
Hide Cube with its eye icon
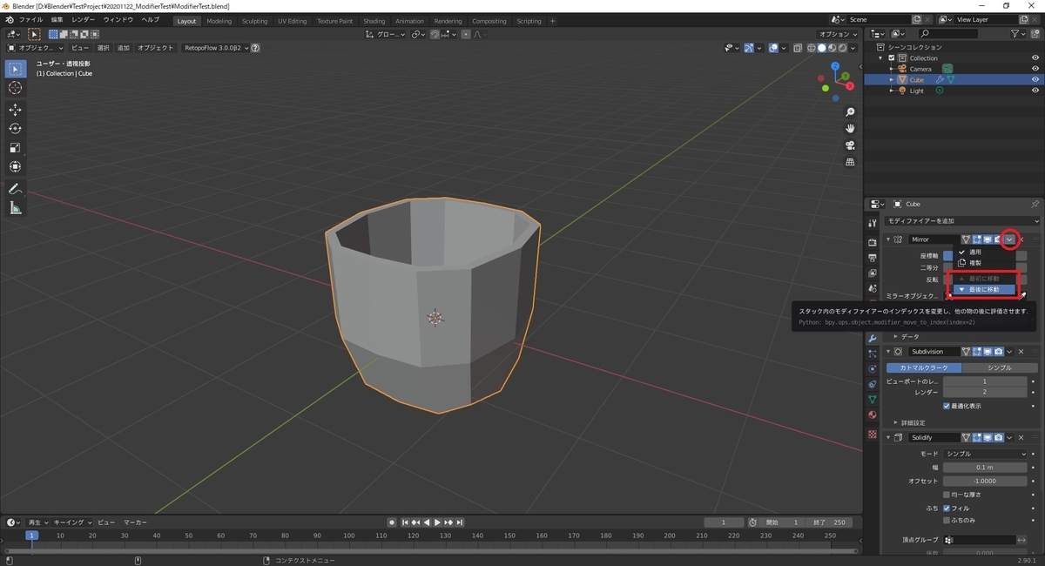tap(1035, 79)
